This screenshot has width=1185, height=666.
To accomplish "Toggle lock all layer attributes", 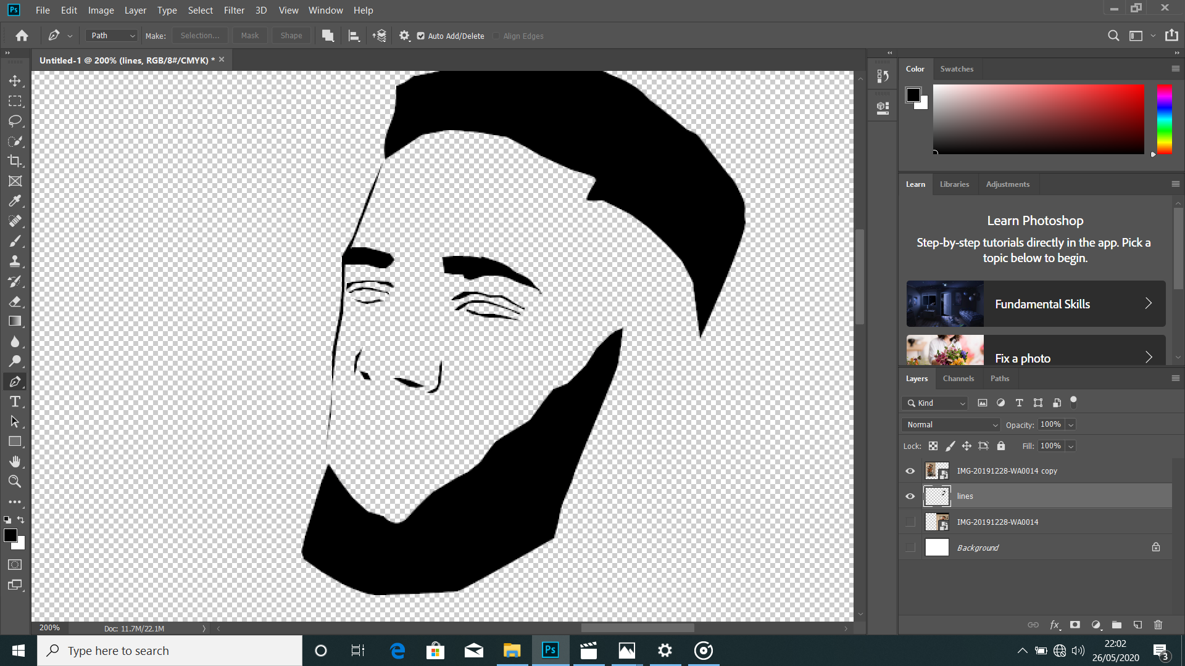I will click(1001, 446).
